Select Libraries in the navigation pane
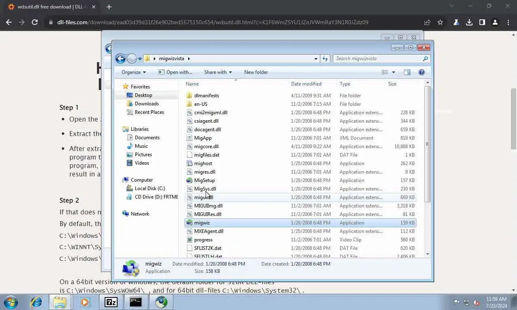 136,129
